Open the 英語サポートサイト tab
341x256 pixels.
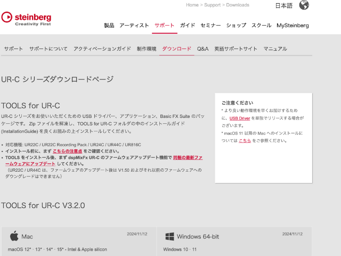click(236, 49)
